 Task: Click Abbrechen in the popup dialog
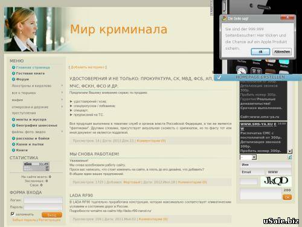coord(282,51)
